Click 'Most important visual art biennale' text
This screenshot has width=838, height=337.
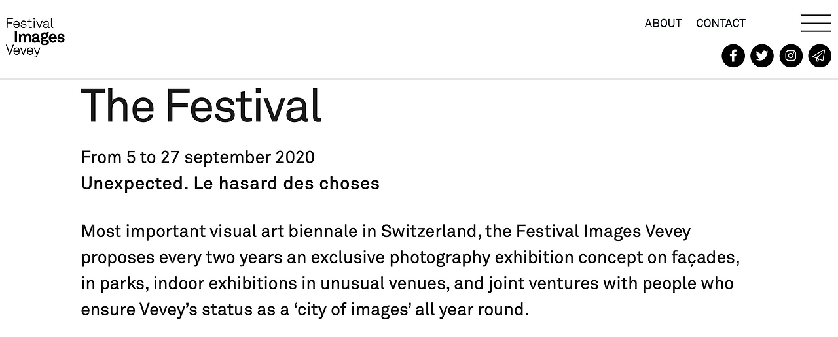[208, 231]
